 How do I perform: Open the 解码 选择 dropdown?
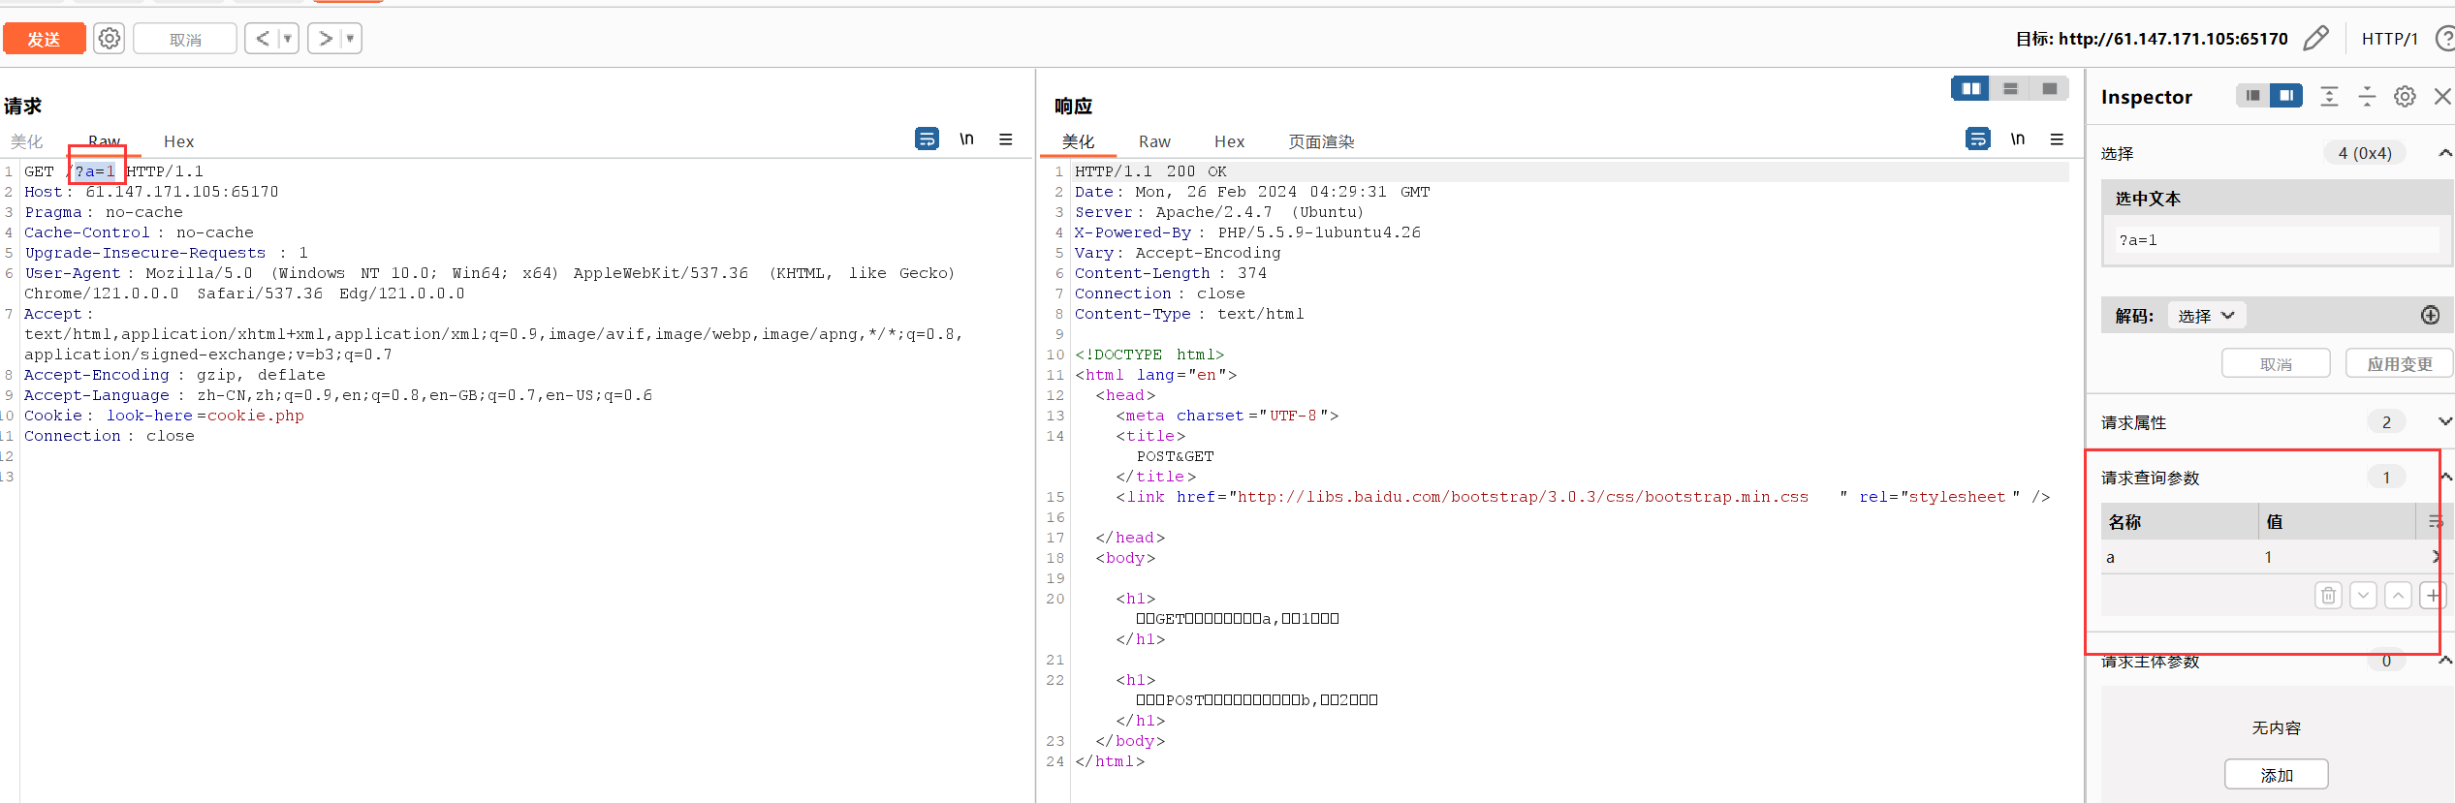click(2206, 316)
